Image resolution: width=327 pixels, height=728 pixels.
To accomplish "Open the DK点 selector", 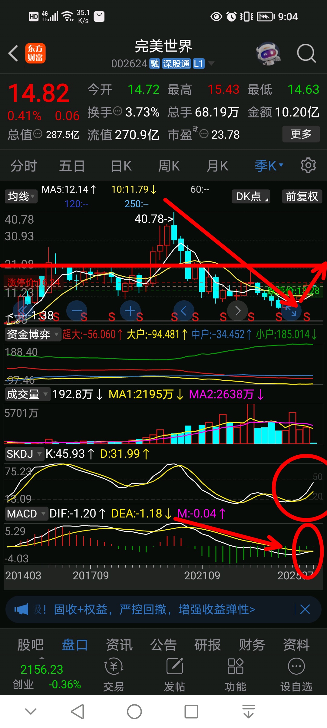I will pos(251,196).
